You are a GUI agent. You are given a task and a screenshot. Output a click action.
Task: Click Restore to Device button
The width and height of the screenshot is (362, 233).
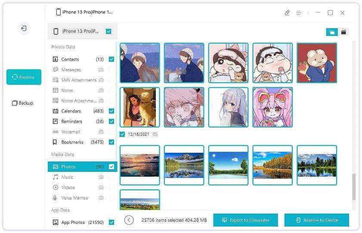(317, 220)
